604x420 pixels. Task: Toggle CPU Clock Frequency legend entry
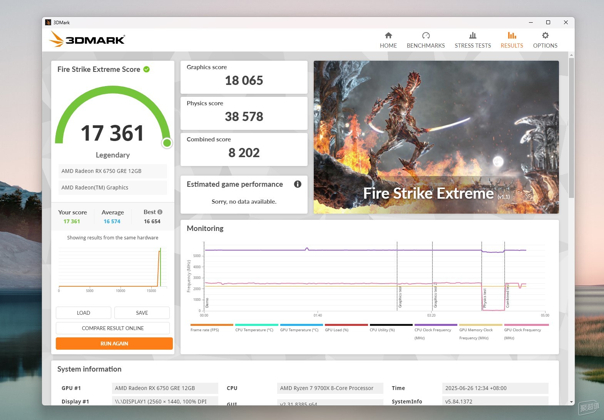click(x=436, y=332)
